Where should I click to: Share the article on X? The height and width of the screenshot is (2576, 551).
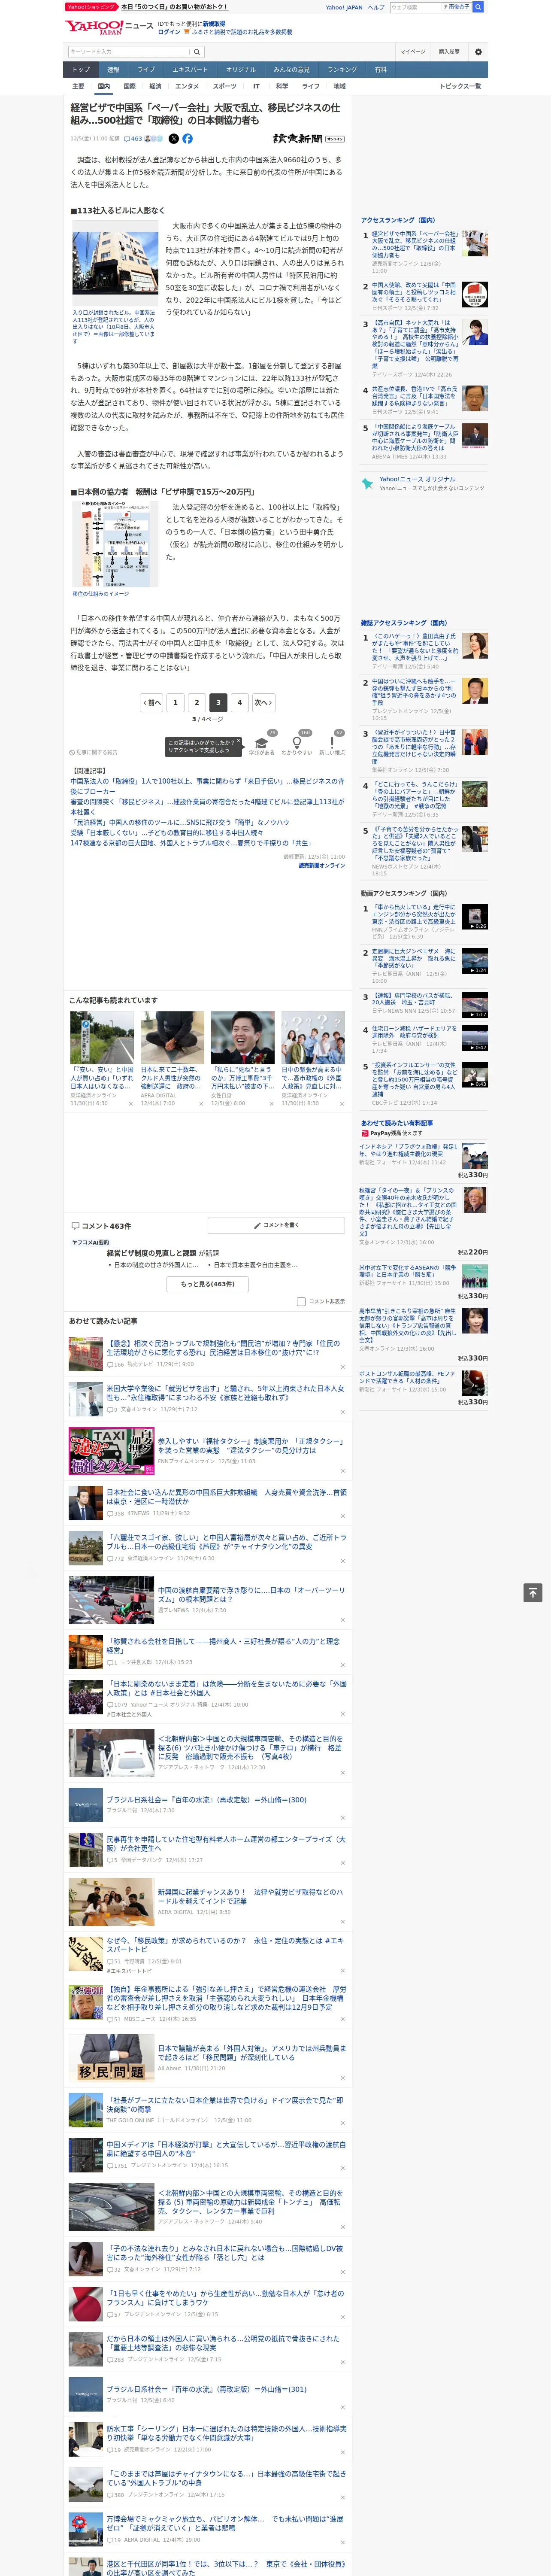click(x=174, y=139)
